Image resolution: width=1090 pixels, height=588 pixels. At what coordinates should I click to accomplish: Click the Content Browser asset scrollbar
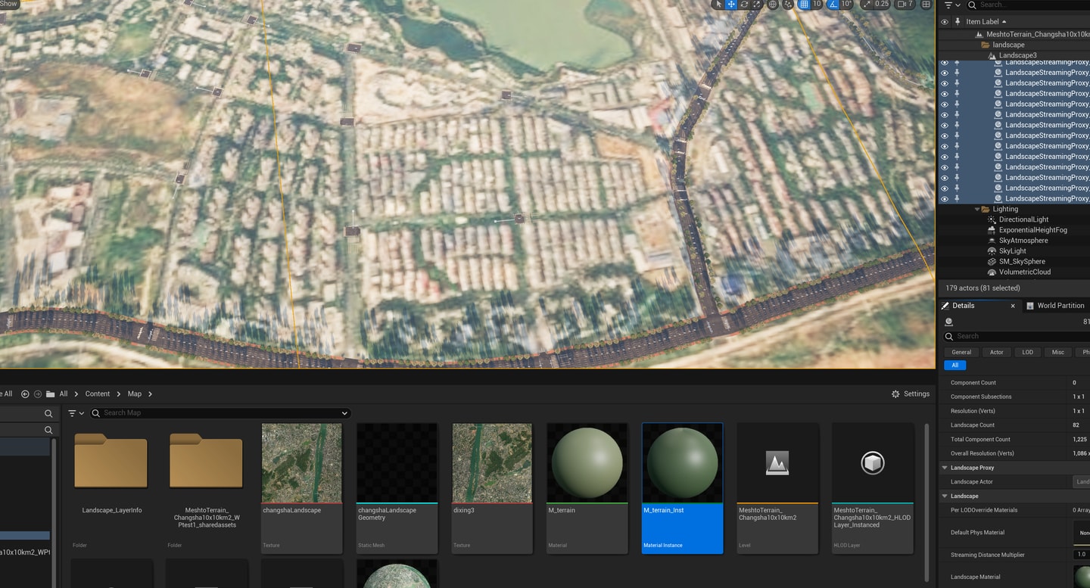tap(926, 501)
